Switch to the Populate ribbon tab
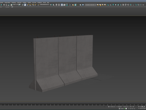Viewport: 146px width, 110px height. click(x=7, y=7)
